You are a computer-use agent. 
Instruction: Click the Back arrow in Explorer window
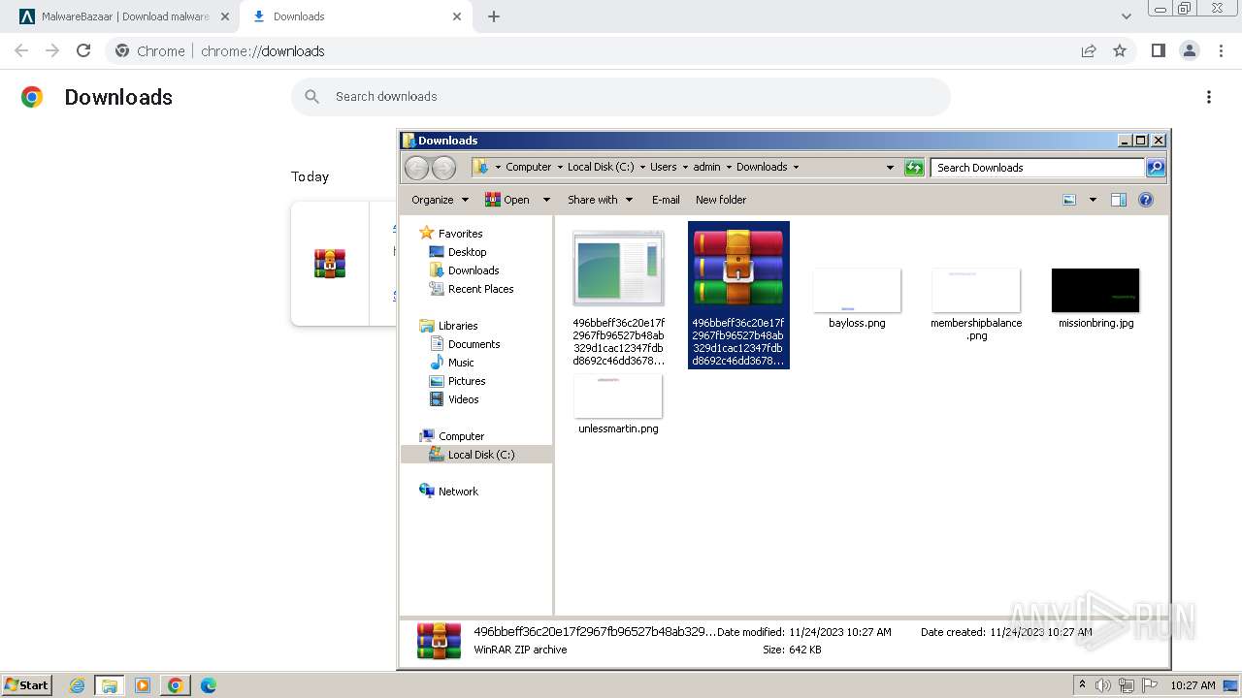coord(416,168)
